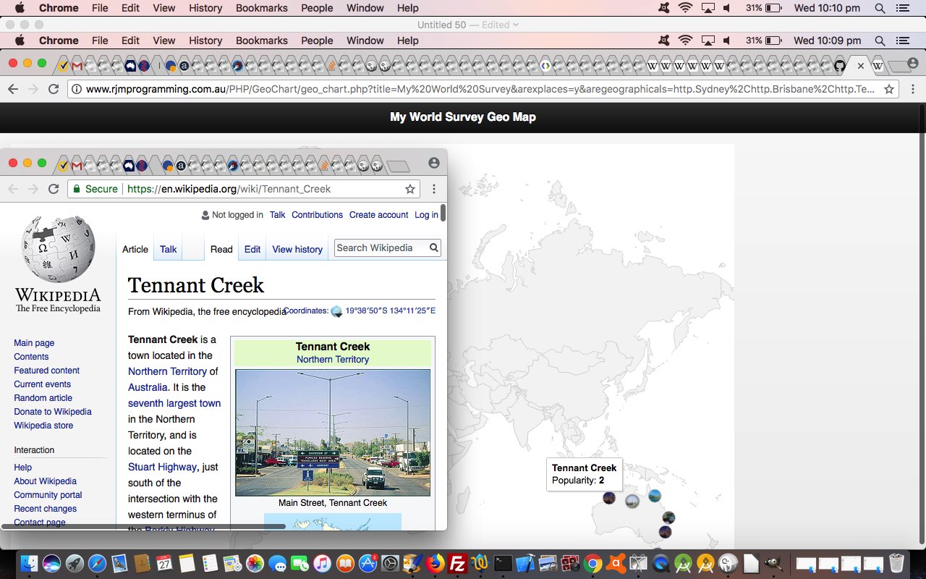Focus the Search Wikipedia field
Viewport: 926px width, 579px height.
coord(380,248)
